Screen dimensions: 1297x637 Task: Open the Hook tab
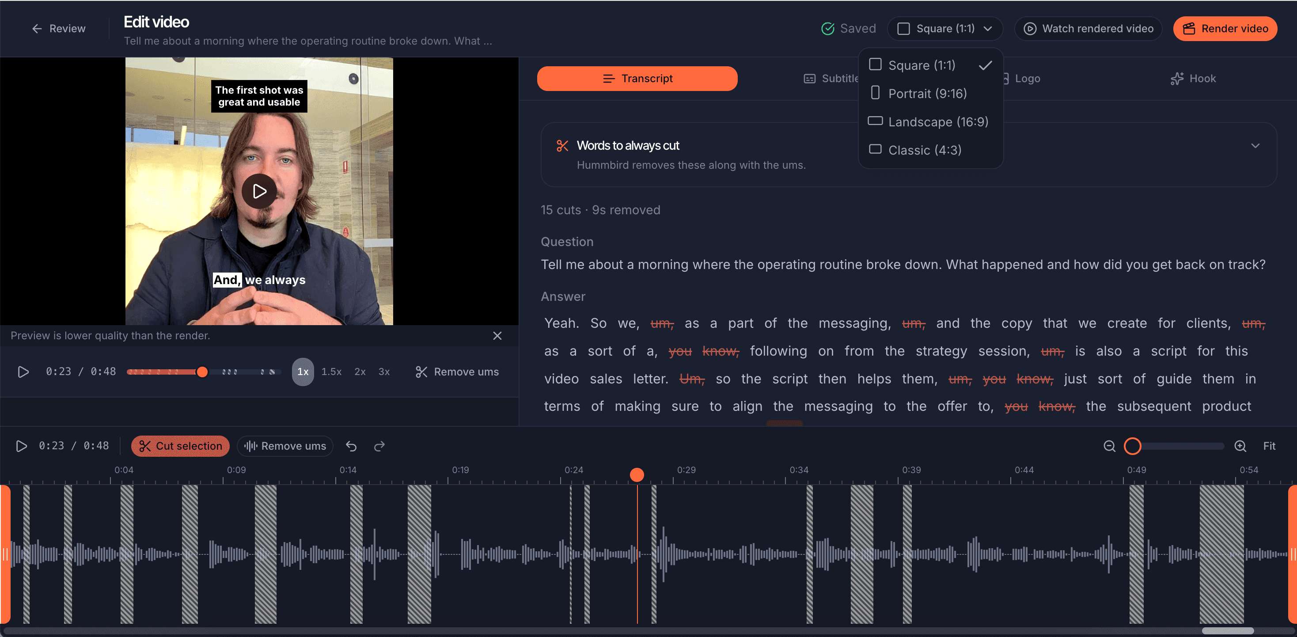(1193, 79)
